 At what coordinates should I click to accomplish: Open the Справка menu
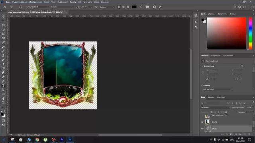click(104, 2)
